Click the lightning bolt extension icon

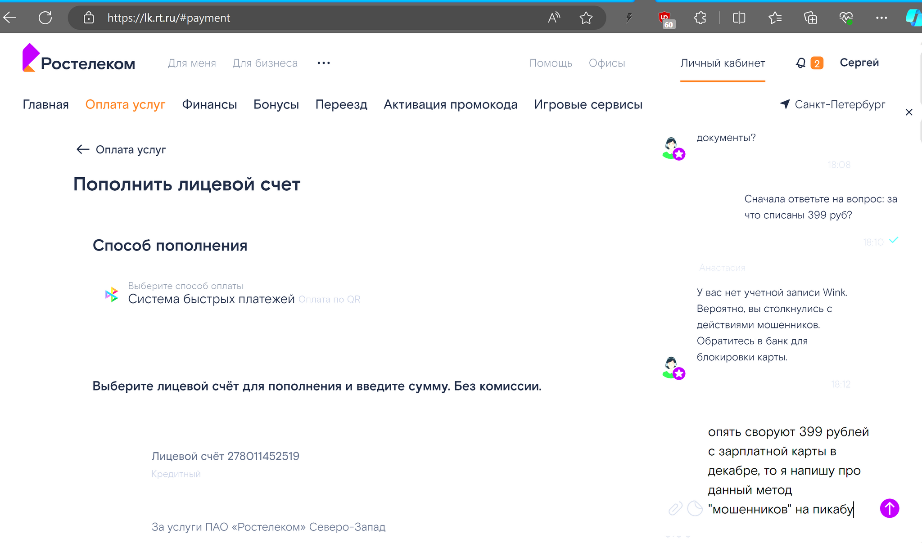pos(629,18)
